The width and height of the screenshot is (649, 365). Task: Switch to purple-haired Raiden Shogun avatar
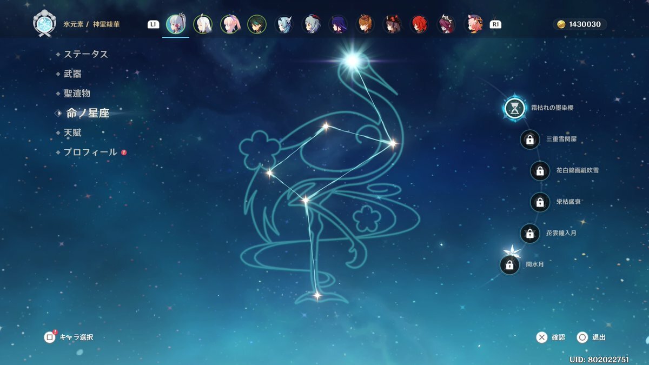[338, 24]
